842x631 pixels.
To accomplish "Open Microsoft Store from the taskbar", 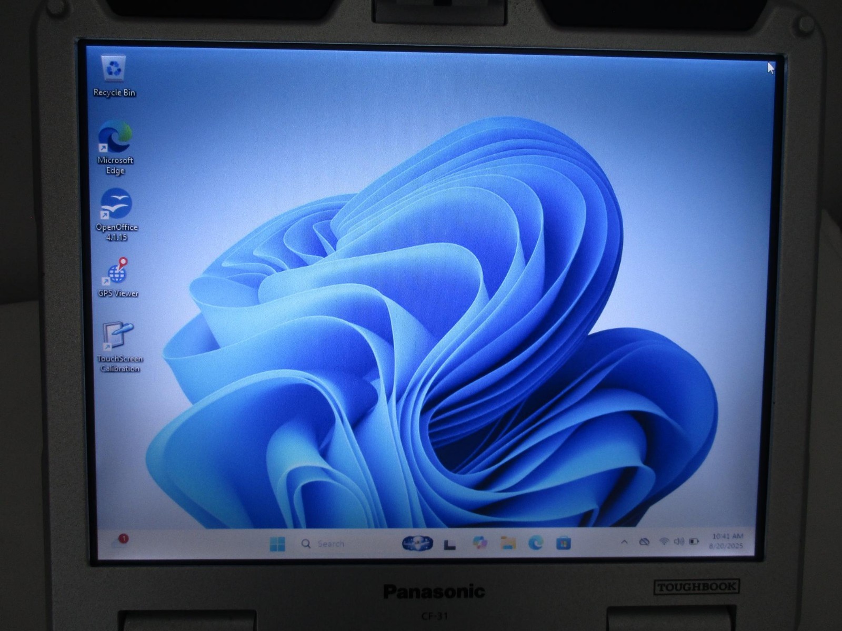I will coord(564,542).
